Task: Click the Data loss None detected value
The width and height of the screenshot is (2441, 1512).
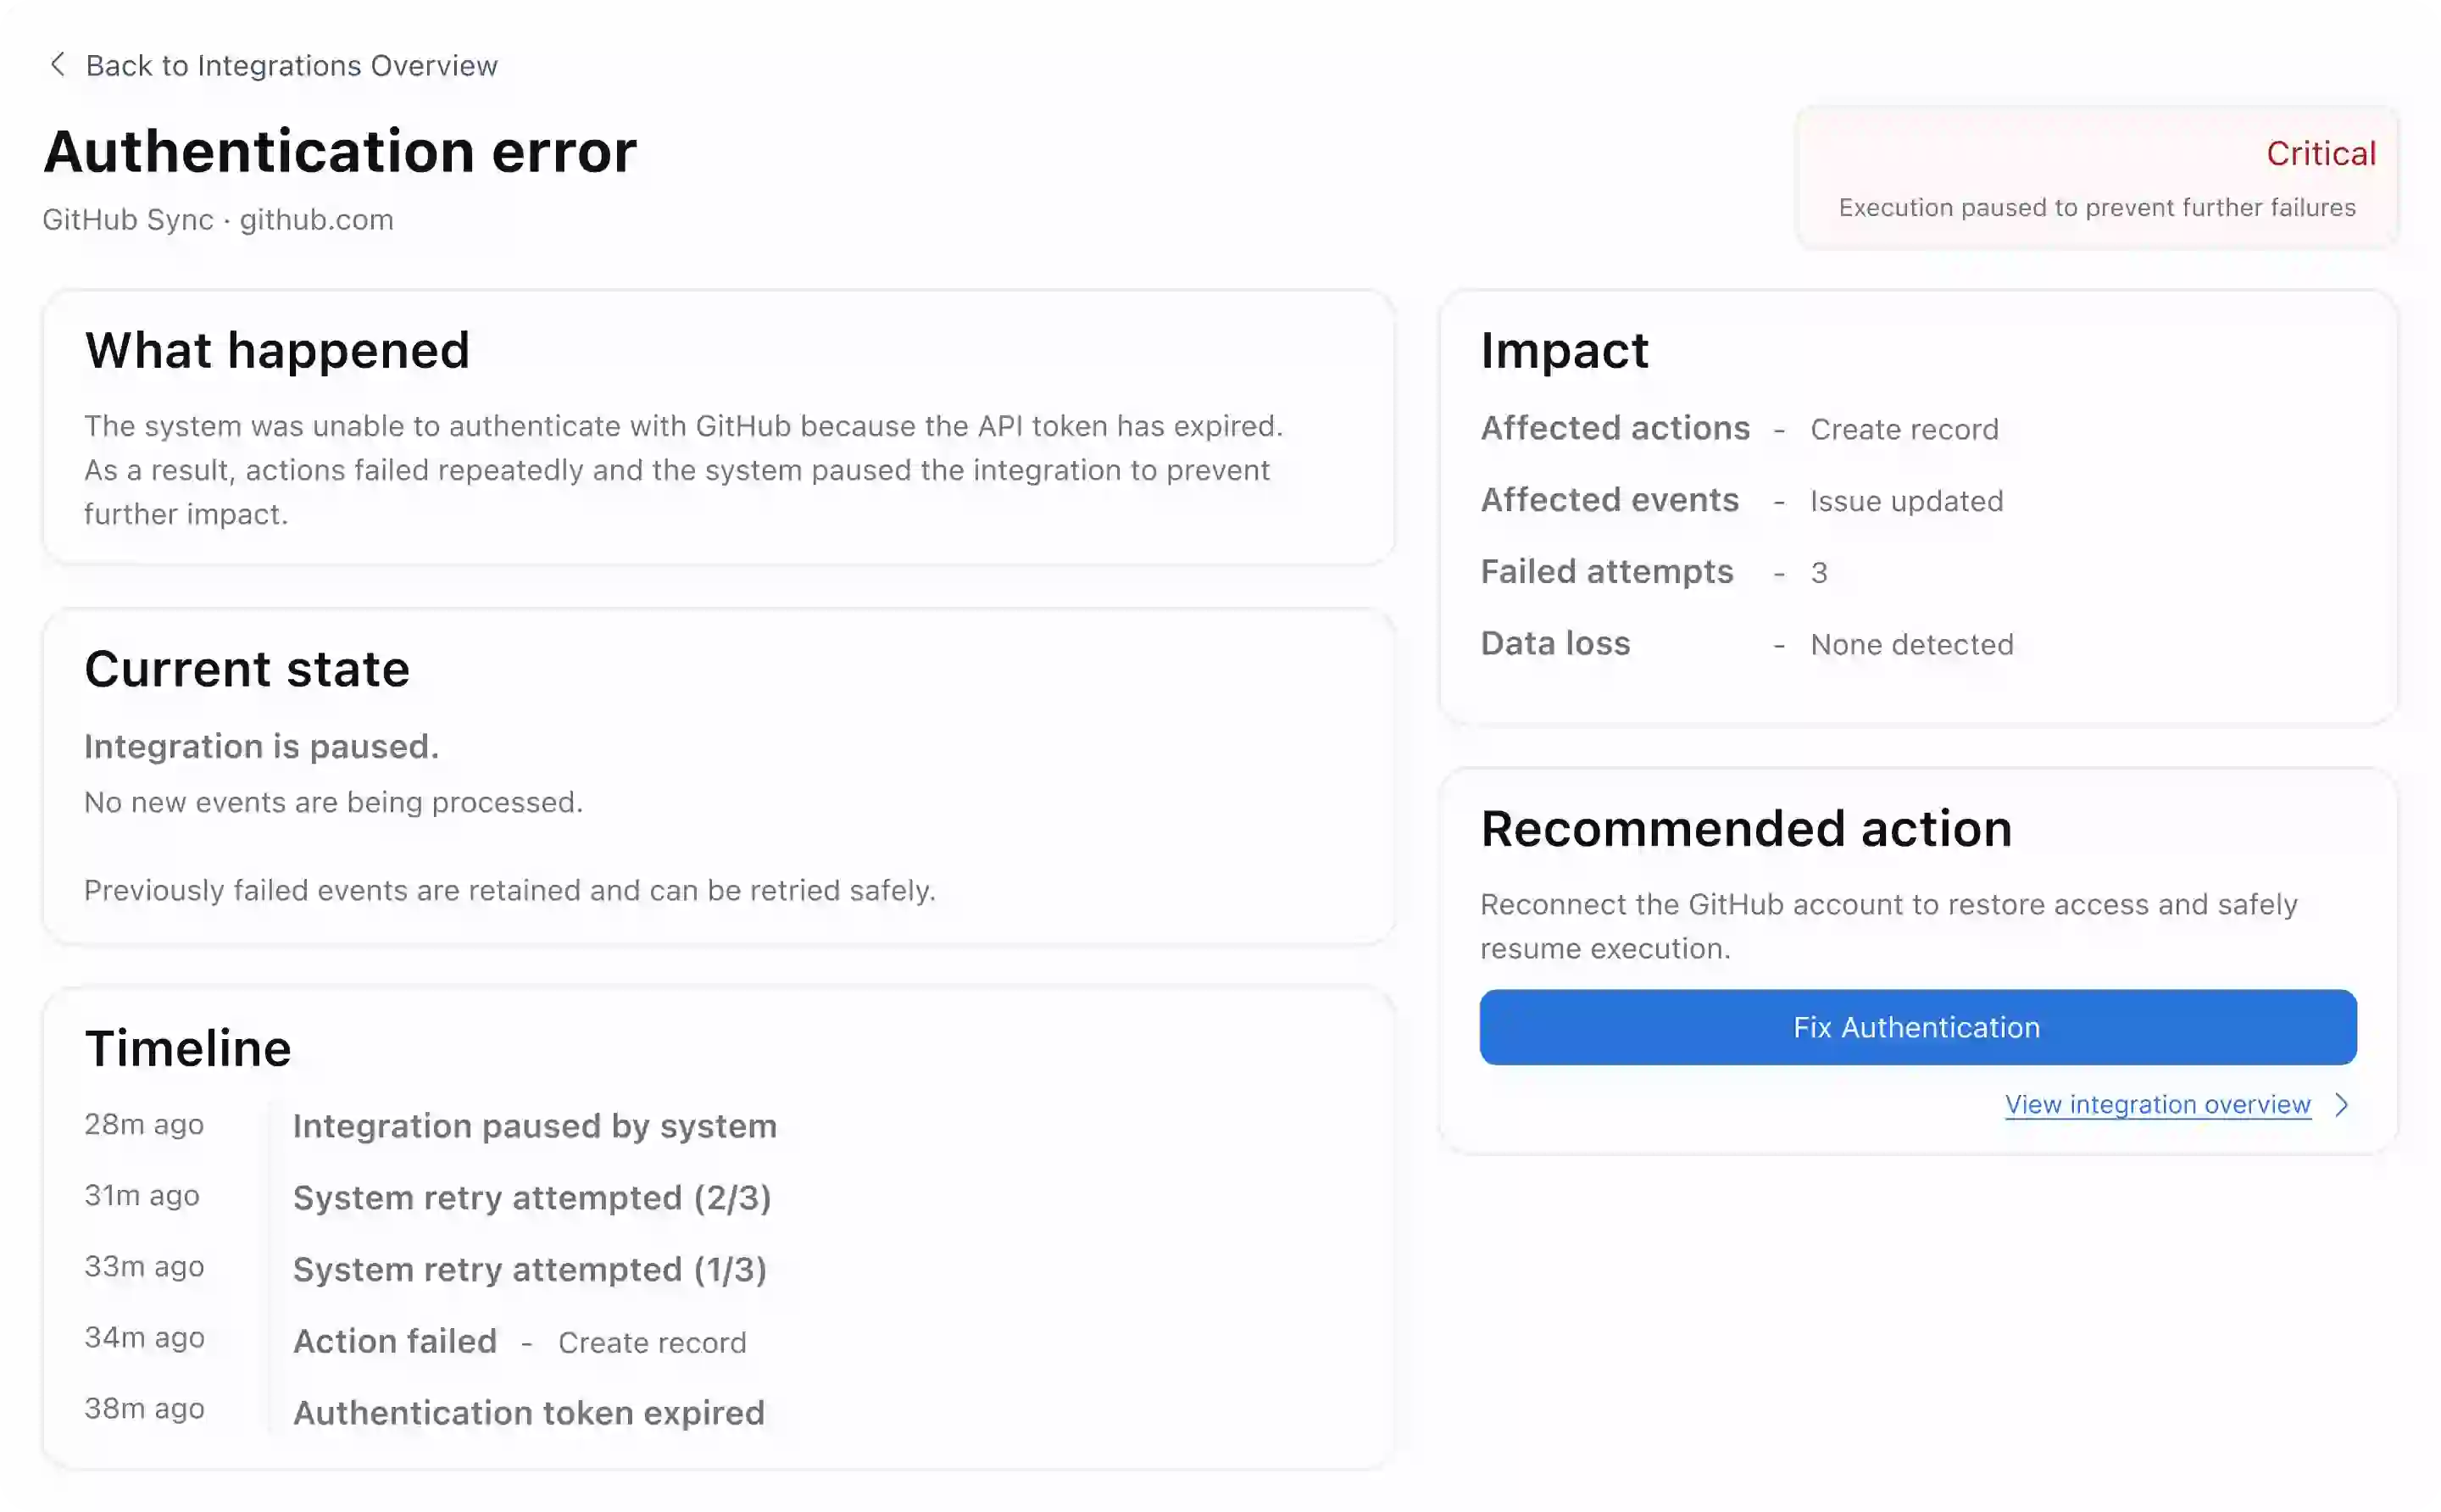Action: (x=1911, y=645)
